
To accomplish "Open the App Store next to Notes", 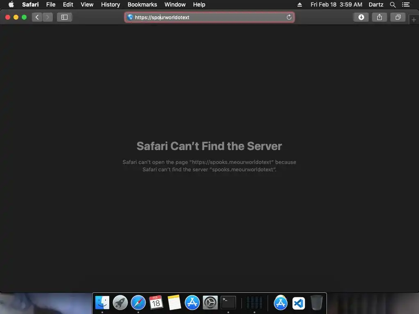I will (192, 303).
